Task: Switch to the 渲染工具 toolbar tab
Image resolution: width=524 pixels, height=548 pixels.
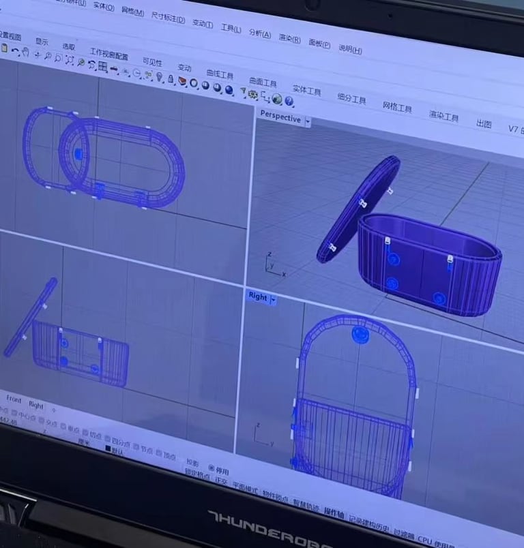Action: click(x=443, y=116)
